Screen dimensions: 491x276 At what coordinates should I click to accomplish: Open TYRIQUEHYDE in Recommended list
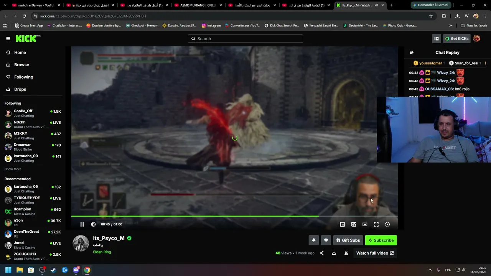click(x=33, y=200)
